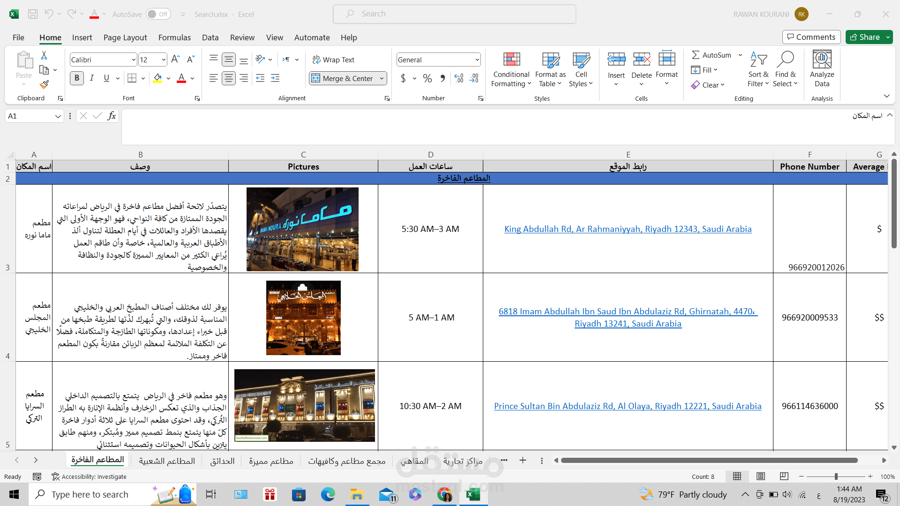This screenshot has height=506, width=900.
Task: Click the Percent Style icon
Action: pos(427,78)
